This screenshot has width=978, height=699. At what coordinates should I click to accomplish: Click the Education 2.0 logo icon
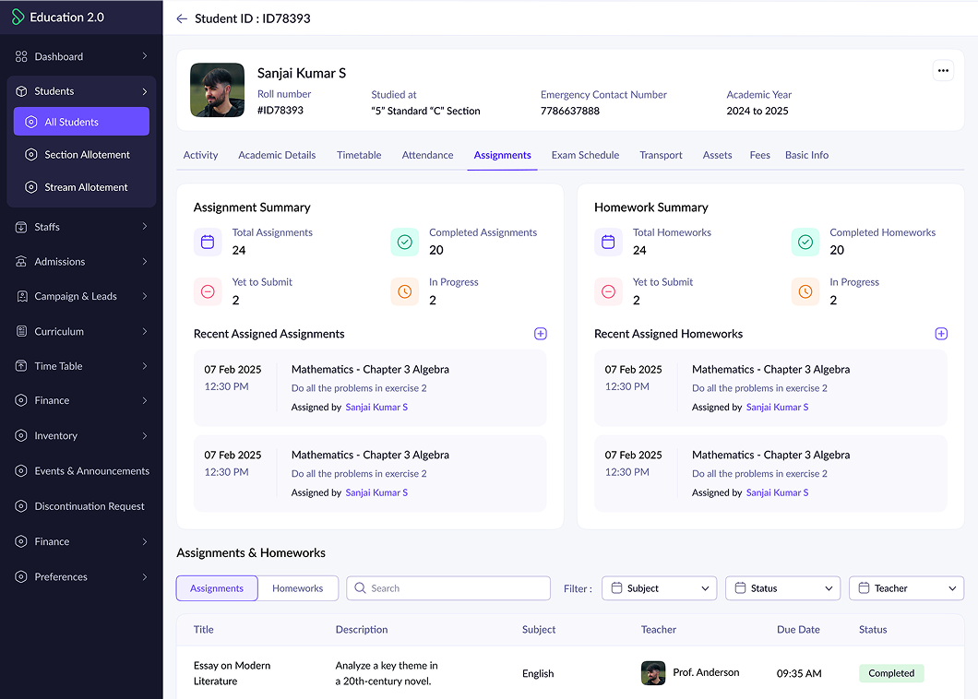(18, 17)
